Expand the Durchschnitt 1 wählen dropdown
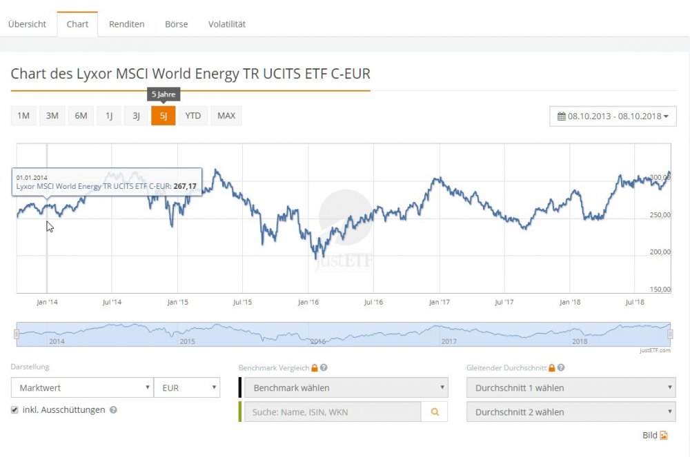This screenshot has width=690, height=457. point(571,387)
